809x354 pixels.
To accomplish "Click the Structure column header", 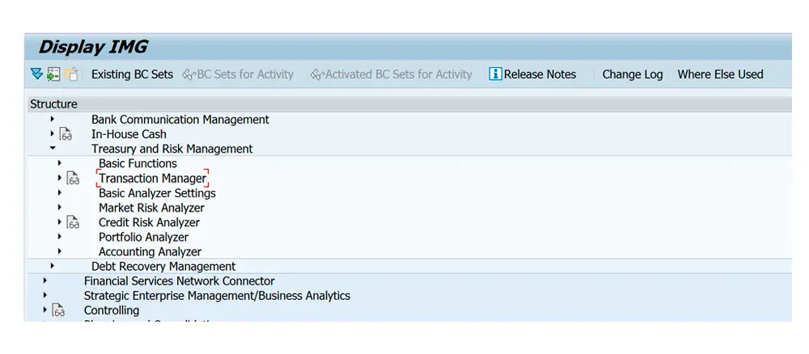I will click(53, 104).
